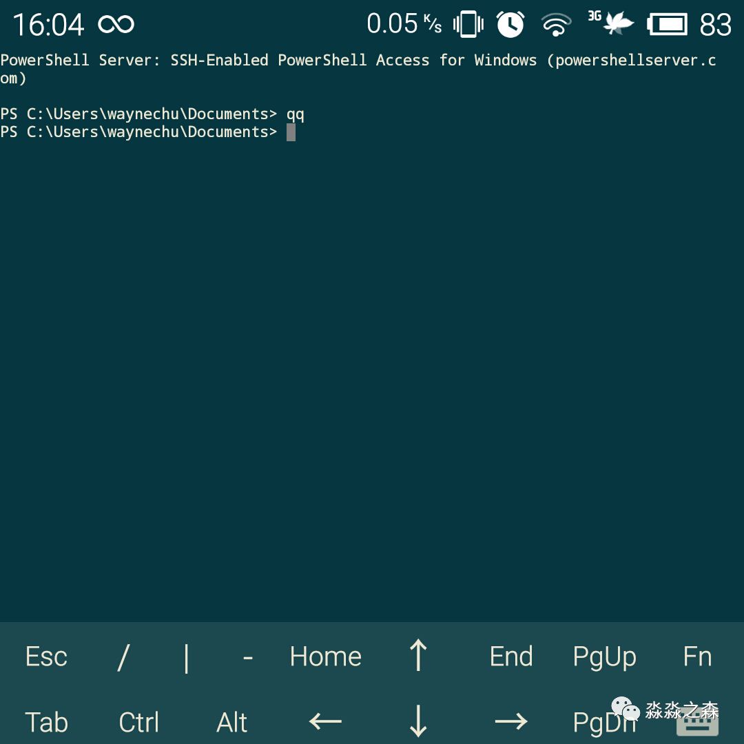The height and width of the screenshot is (744, 744).
Task: Toggle the Ctrl modifier key
Action: [x=138, y=722]
